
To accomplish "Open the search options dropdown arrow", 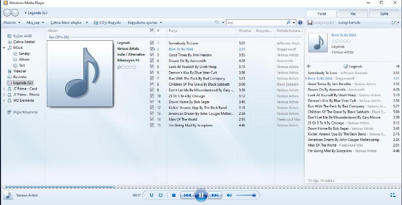I will (294, 23).
